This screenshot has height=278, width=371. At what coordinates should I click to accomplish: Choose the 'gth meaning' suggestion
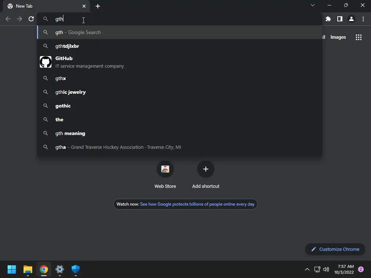(180, 133)
